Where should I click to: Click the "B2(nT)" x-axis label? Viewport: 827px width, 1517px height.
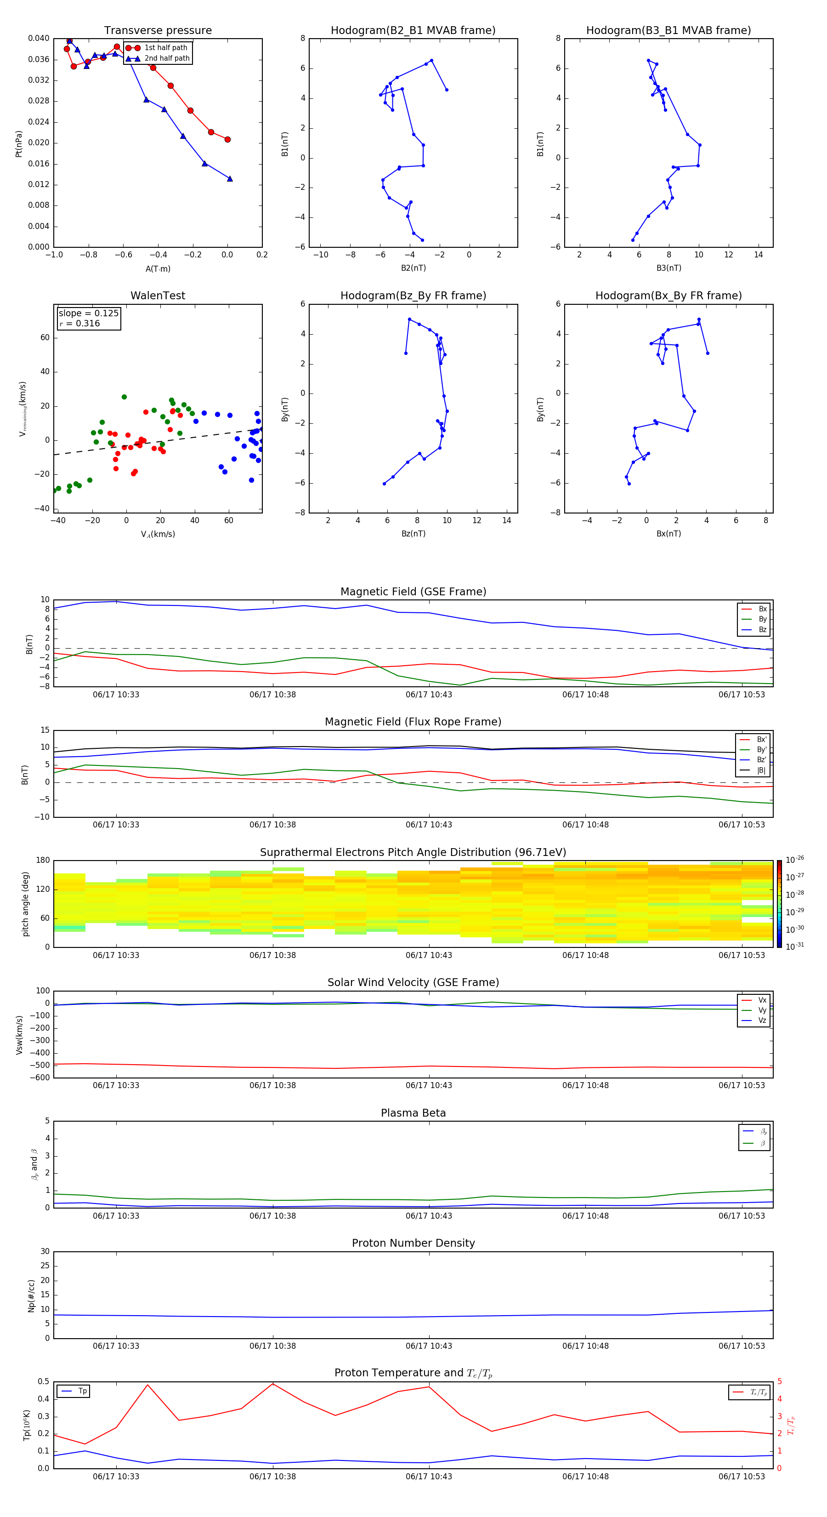(413, 268)
